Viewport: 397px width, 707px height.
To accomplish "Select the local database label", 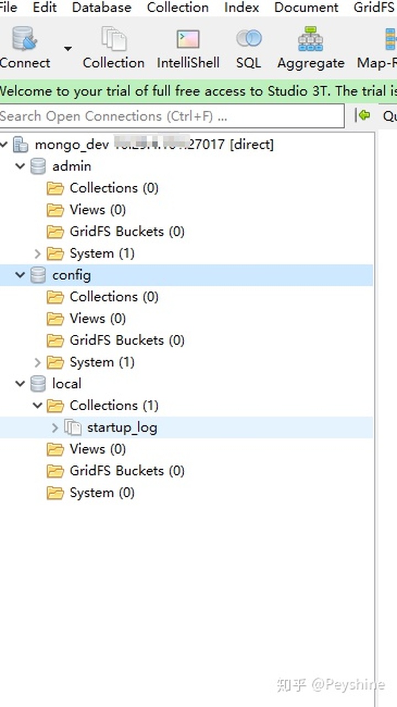I will click(67, 383).
